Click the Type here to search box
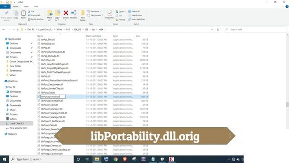 coord(41,159)
